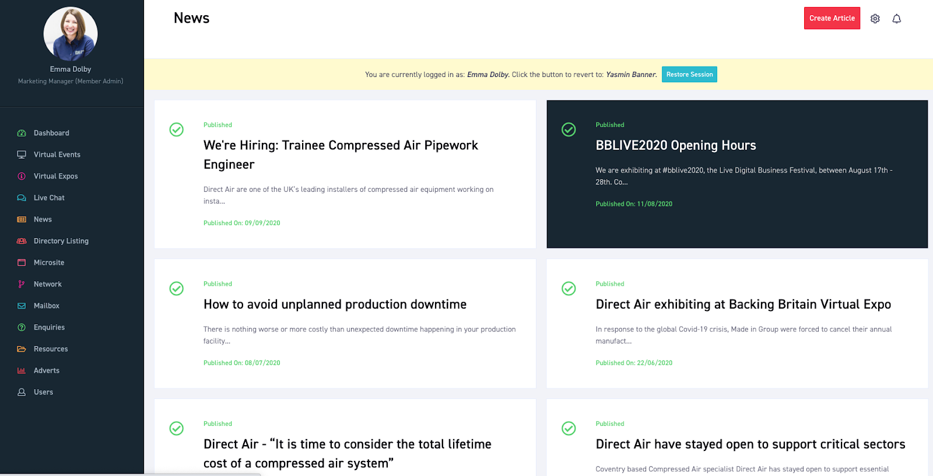The height and width of the screenshot is (476, 933).
Task: Click Published On: 09/09/2020 date
Action: 242,223
